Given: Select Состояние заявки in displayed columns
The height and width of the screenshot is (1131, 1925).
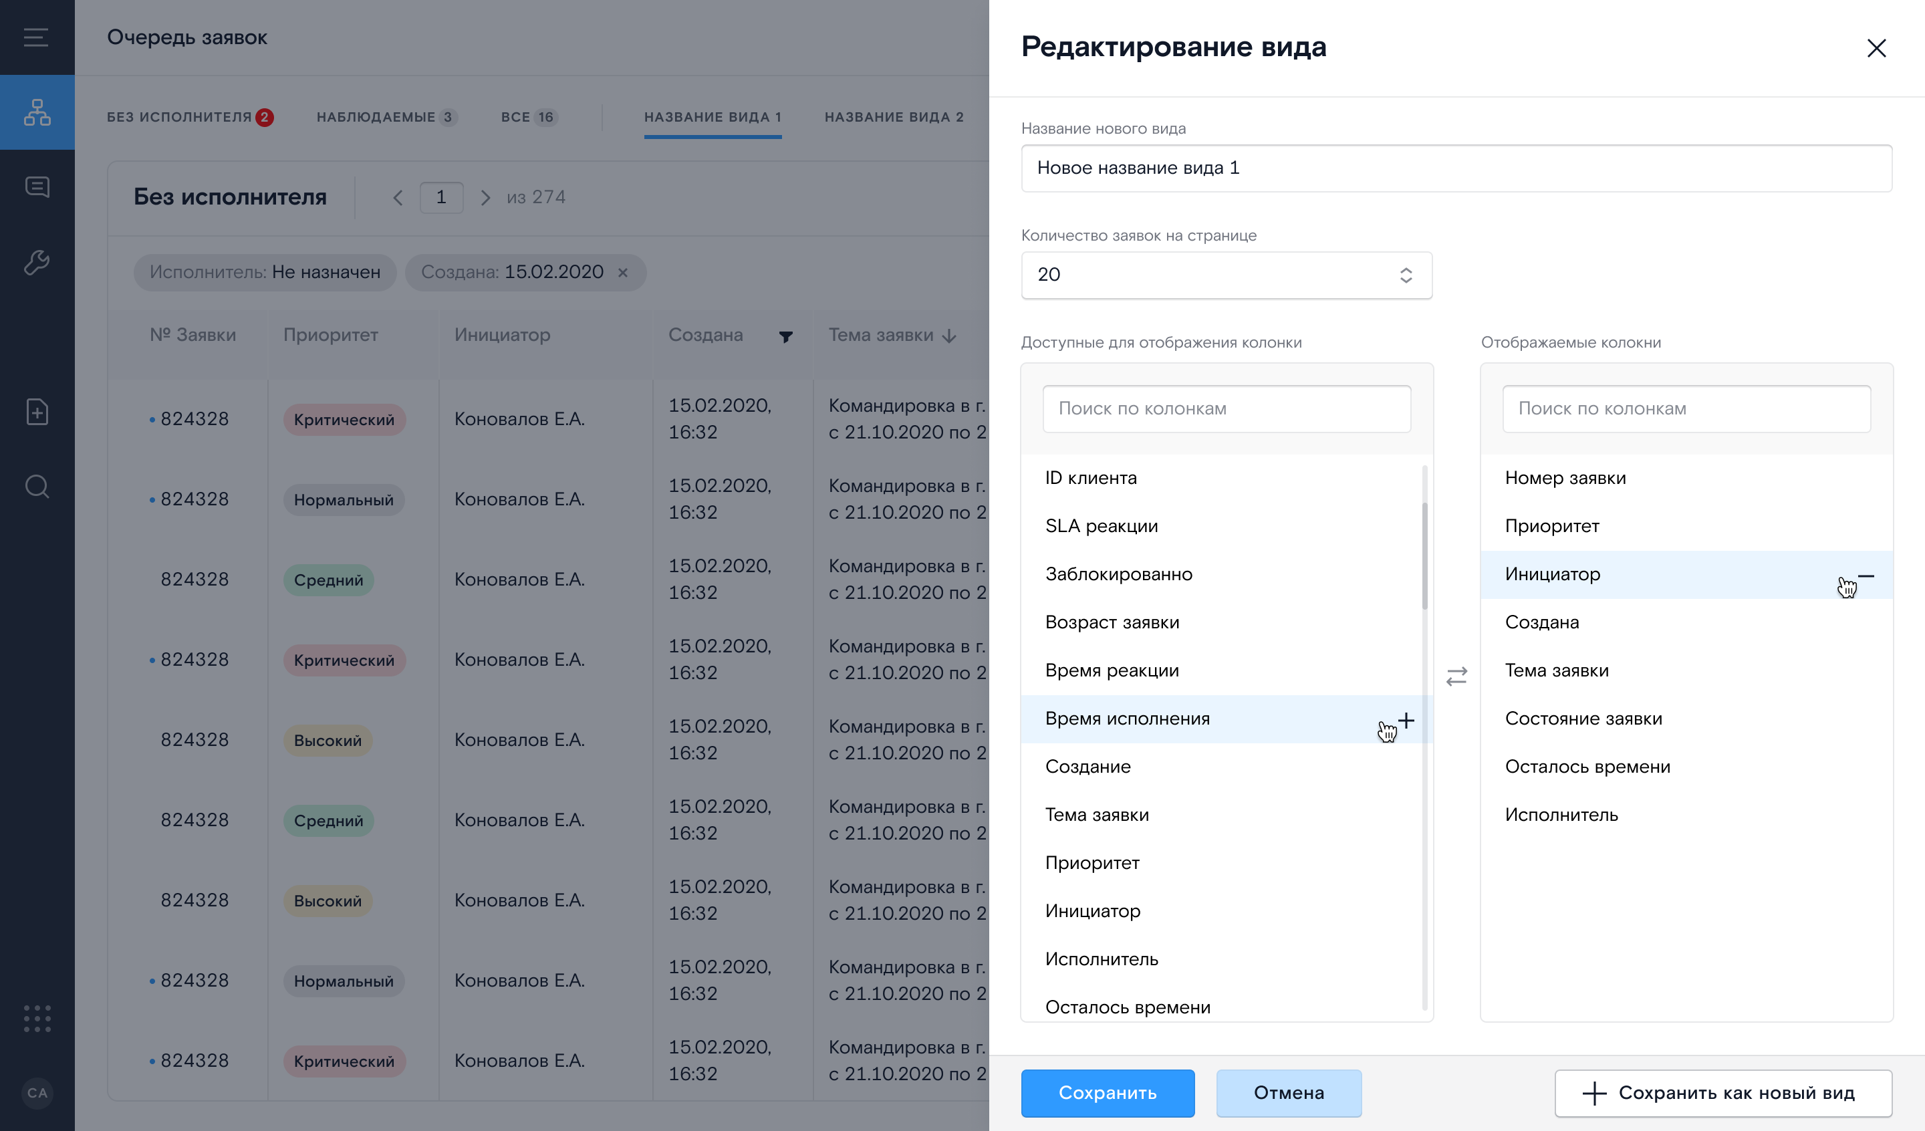Looking at the screenshot, I should [x=1686, y=719].
